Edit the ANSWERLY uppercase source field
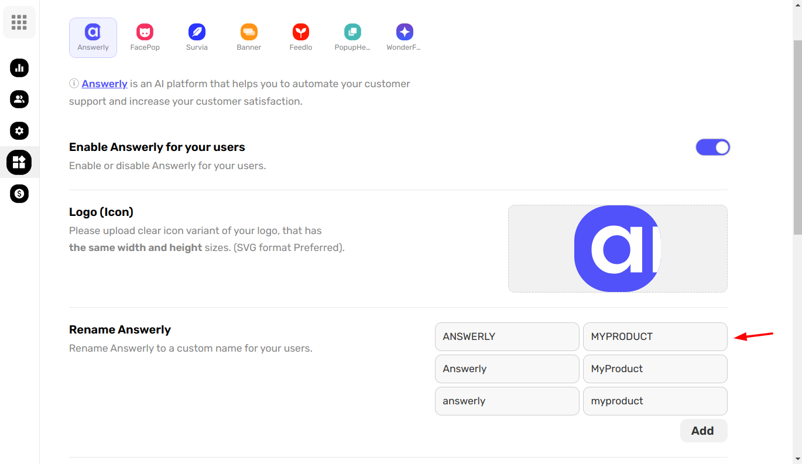 pyautogui.click(x=507, y=336)
